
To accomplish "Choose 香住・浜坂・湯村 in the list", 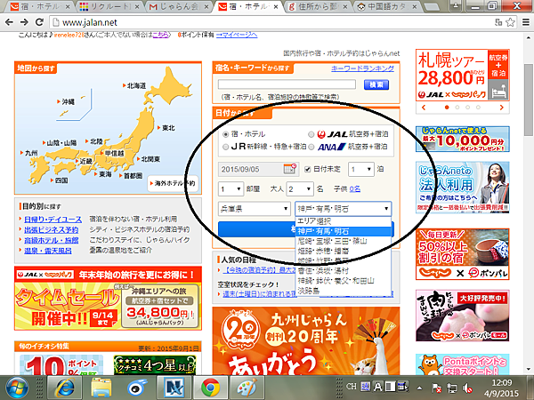I will pyautogui.click(x=343, y=271).
